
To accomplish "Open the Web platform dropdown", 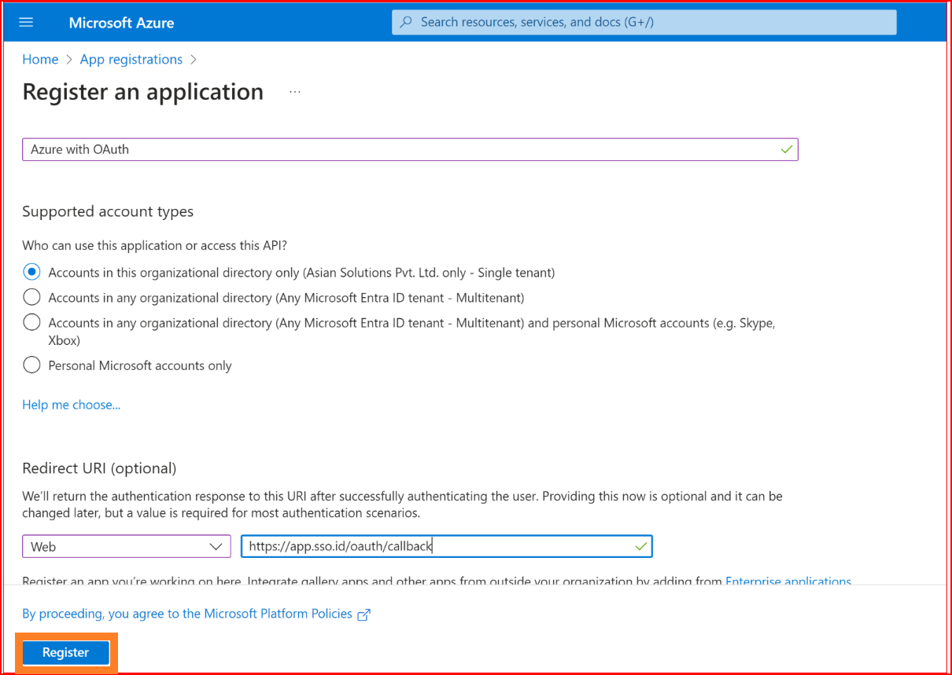I will tap(126, 546).
